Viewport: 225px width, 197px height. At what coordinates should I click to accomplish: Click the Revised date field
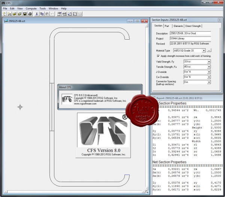click(x=190, y=43)
